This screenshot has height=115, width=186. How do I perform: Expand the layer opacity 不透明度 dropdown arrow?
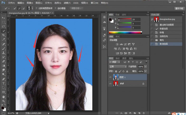click(145, 67)
